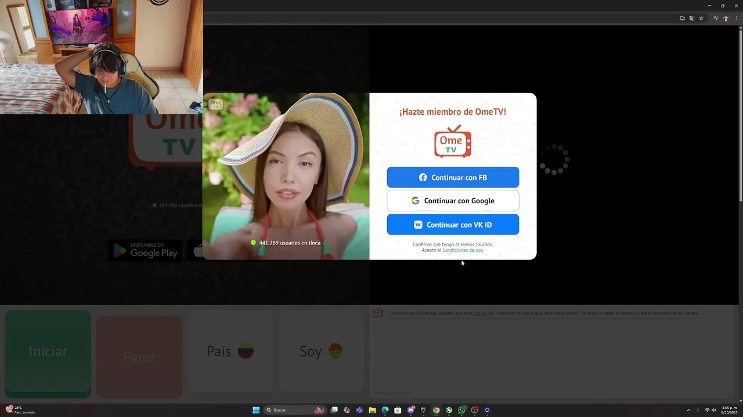Switch to Google Chrome on the taskbar
This screenshot has height=417, width=743.
click(436, 410)
